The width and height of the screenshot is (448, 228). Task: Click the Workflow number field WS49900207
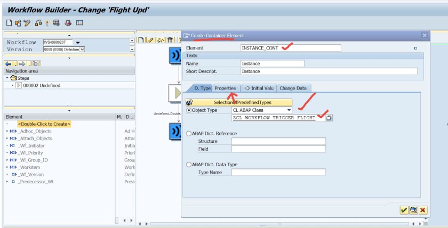(58, 42)
